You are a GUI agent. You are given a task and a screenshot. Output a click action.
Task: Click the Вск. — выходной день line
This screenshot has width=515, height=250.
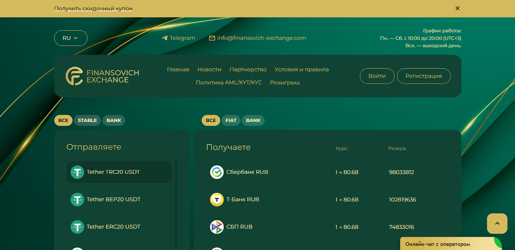433,46
